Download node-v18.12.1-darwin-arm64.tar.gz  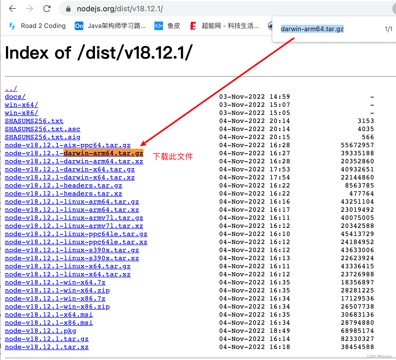tap(74, 153)
